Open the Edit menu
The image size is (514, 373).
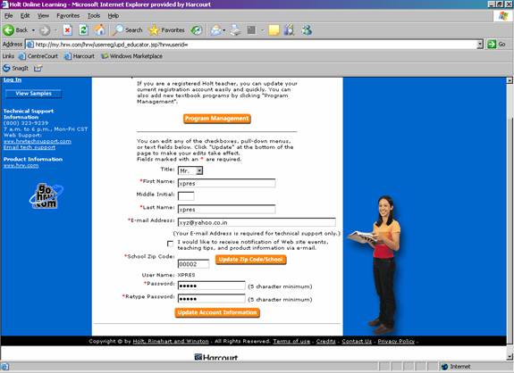pos(25,16)
